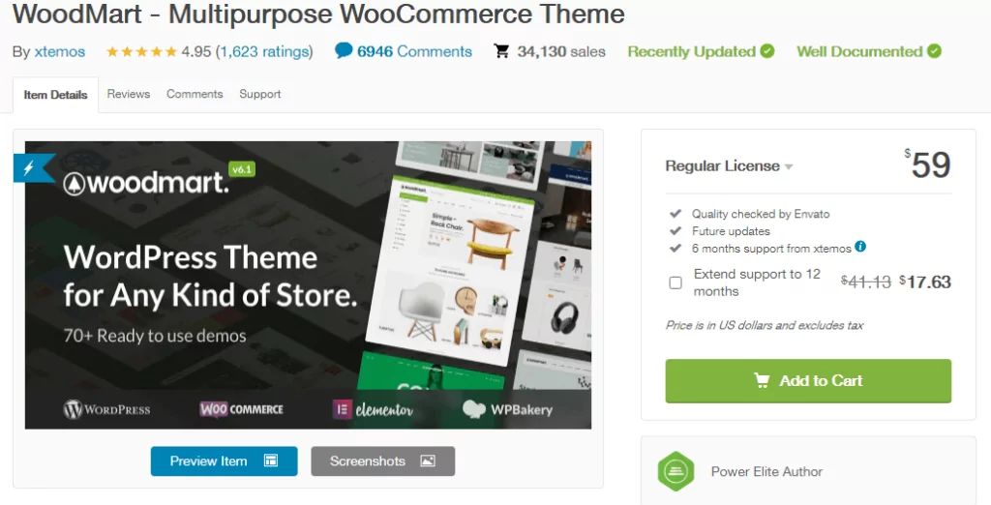Enable Extend support to 12 months checkbox
This screenshot has width=991, height=505.
676,282
